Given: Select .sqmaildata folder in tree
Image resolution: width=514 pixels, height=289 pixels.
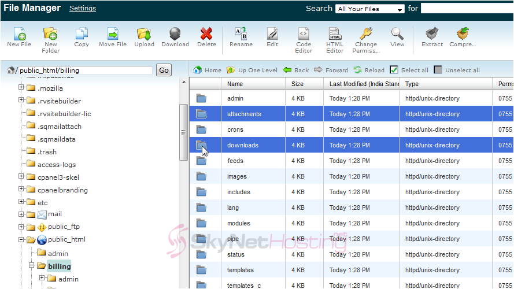Looking at the screenshot, I should pyautogui.click(x=57, y=139).
